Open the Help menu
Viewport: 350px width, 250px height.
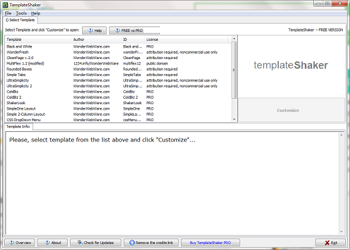[x=36, y=13]
